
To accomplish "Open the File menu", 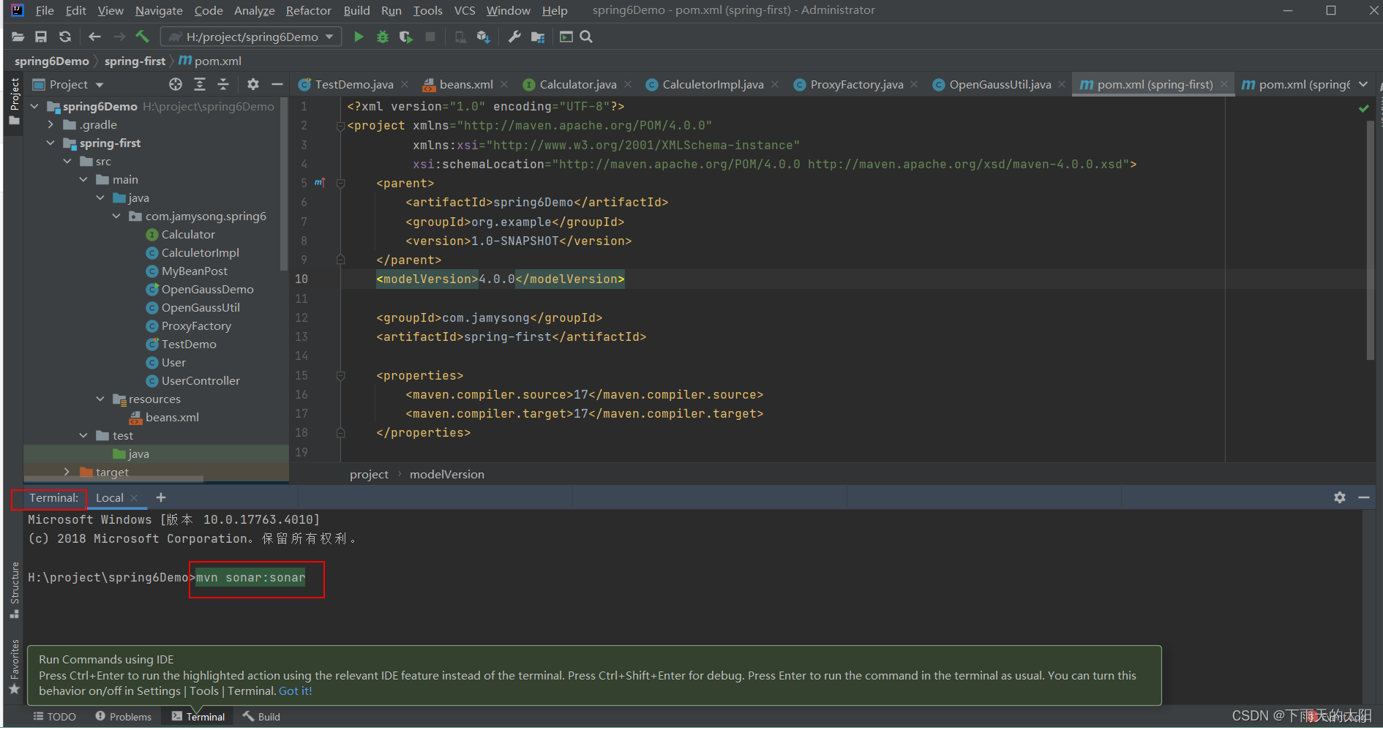I will [x=45, y=10].
